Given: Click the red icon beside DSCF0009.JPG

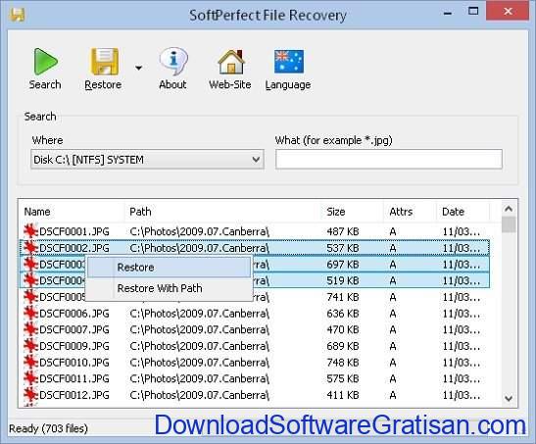Looking at the screenshot, I should click(x=30, y=346).
